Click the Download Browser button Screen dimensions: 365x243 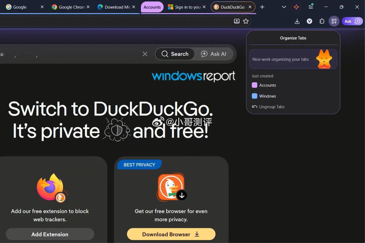171,234
